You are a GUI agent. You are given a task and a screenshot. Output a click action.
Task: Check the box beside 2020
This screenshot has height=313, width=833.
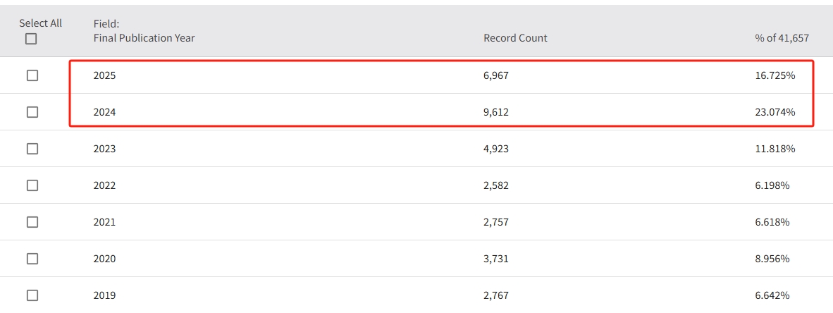(32, 259)
